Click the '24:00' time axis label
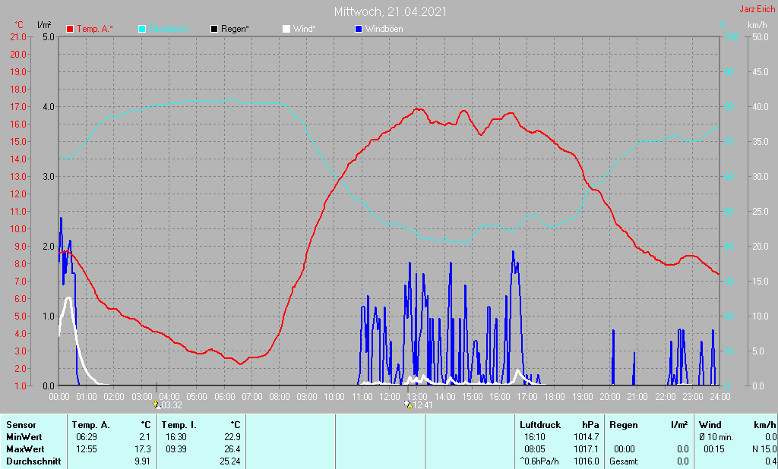 (720, 397)
